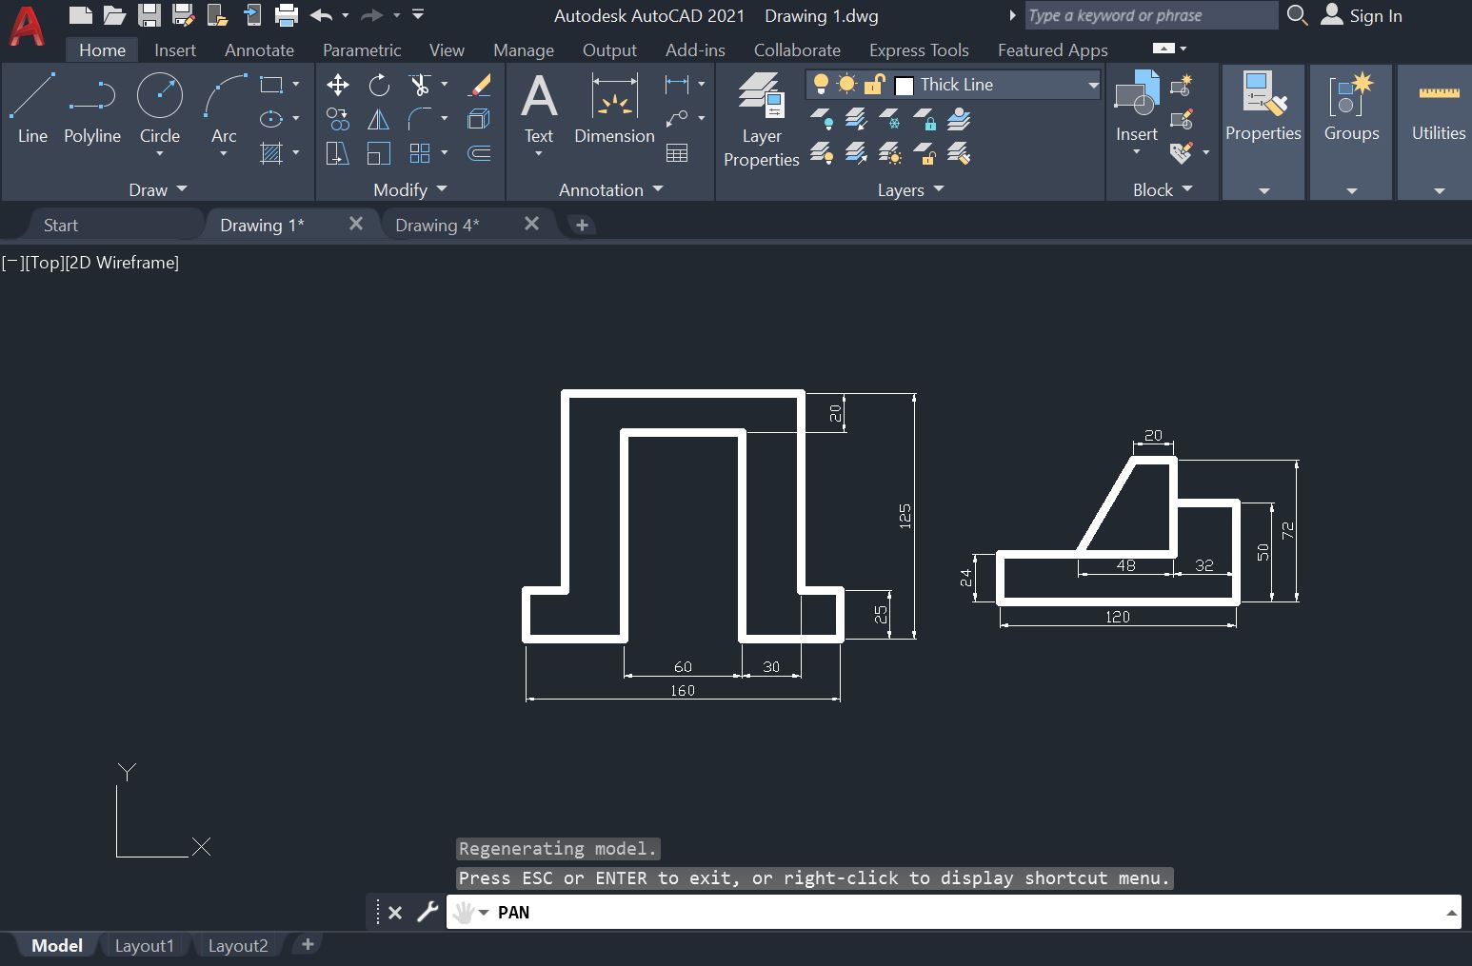1472x966 pixels.
Task: Freeze a layer with the snowflake icon
Action: point(889,119)
